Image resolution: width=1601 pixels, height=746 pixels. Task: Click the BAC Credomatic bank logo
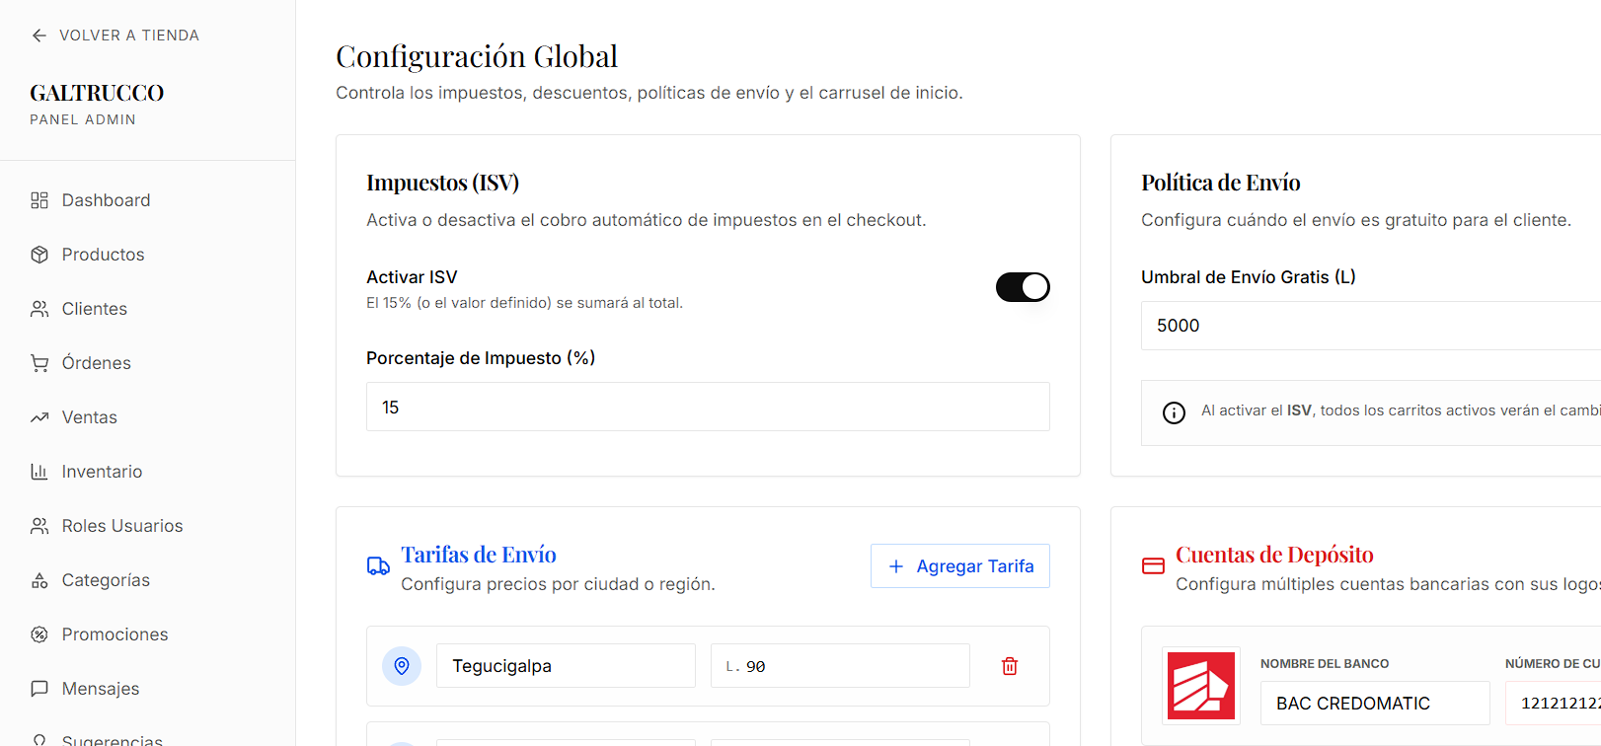[x=1200, y=686]
